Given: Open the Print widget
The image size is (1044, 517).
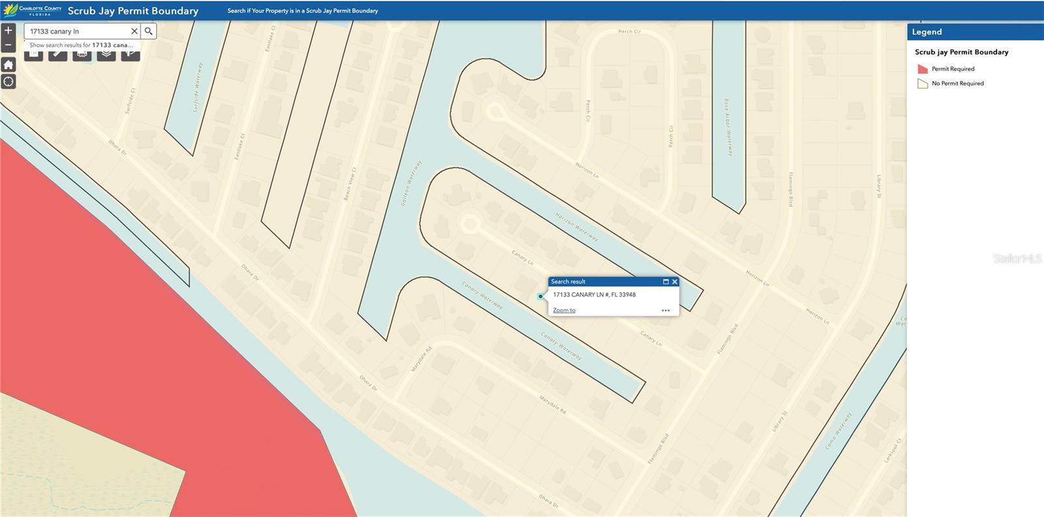Looking at the screenshot, I should pos(82,55).
